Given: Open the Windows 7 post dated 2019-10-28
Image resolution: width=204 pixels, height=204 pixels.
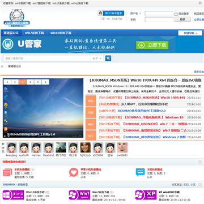Looking at the screenshot, I should tap(154, 137).
